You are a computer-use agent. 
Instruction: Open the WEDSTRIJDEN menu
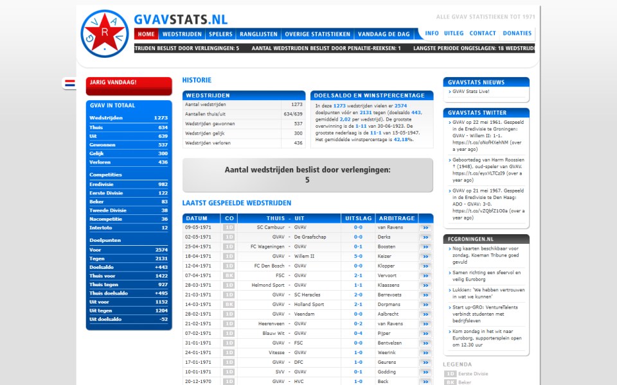(182, 34)
